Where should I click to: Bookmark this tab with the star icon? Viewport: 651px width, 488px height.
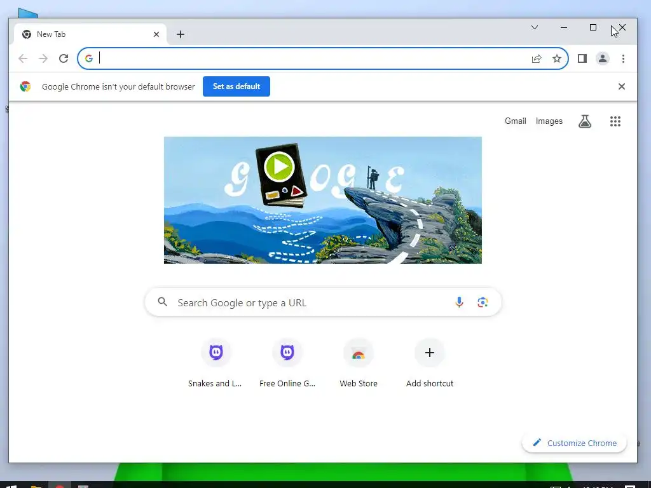pyautogui.click(x=557, y=58)
